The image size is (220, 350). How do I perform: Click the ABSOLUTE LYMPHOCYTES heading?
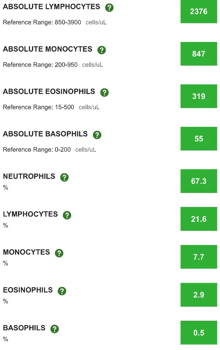coord(52,7)
